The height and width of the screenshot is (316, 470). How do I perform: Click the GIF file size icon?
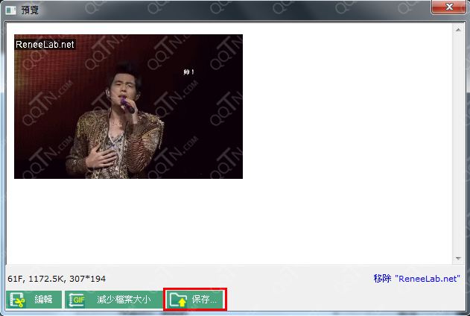point(77,300)
